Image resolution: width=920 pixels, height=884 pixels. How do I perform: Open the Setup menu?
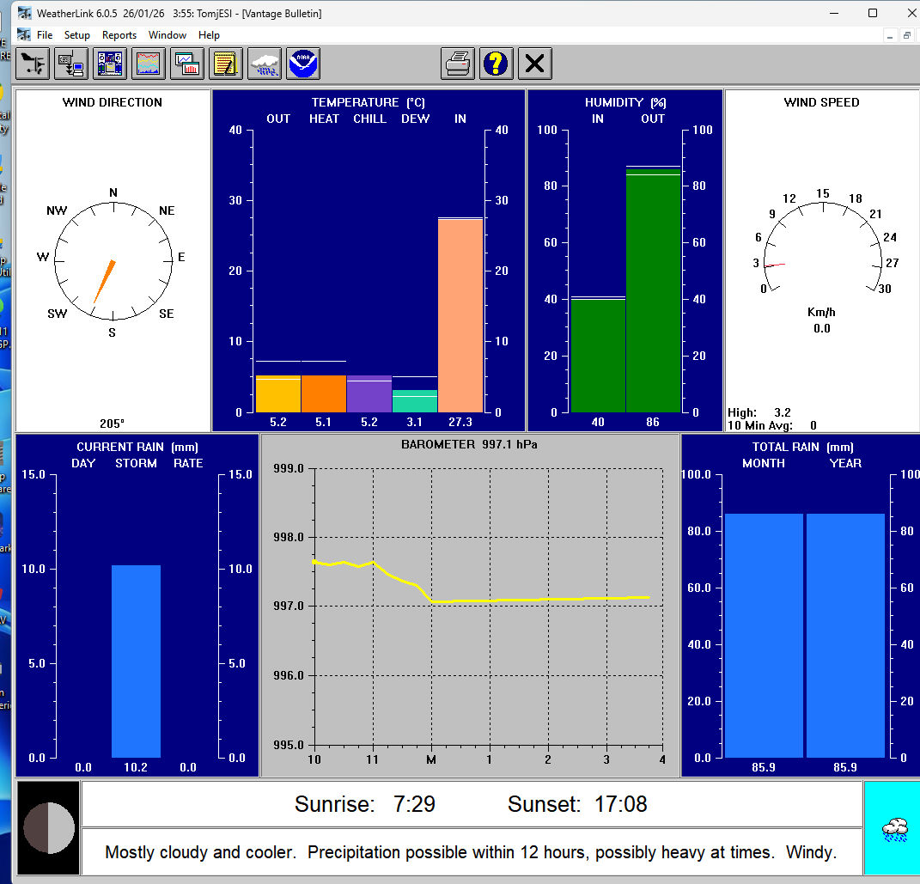[76, 35]
